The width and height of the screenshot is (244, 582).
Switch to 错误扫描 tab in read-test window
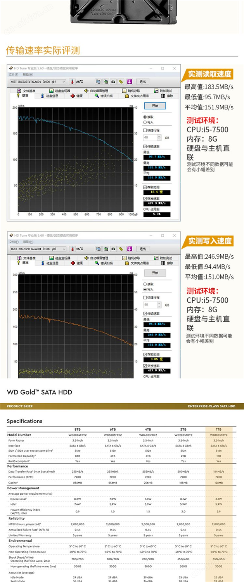tap(104, 95)
